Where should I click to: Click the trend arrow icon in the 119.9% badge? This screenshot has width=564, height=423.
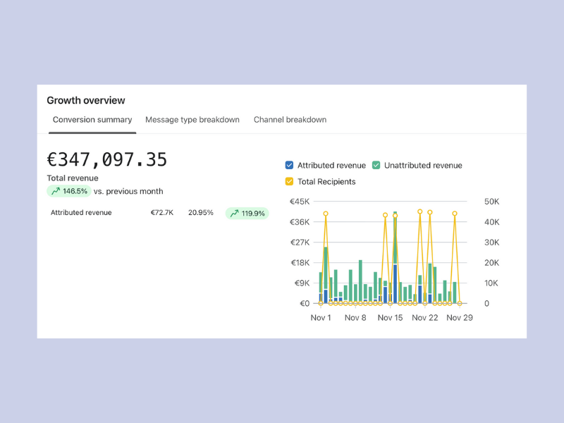click(x=234, y=213)
